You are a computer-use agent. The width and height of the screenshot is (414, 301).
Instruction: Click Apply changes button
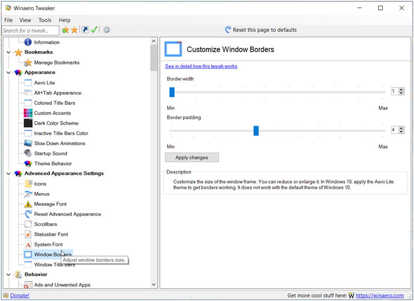[192, 157]
